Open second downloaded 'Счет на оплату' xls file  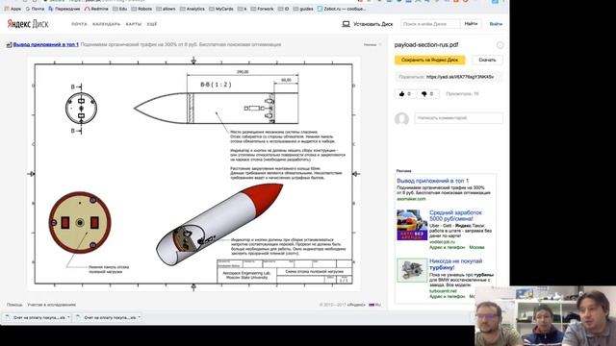[x=107, y=317]
